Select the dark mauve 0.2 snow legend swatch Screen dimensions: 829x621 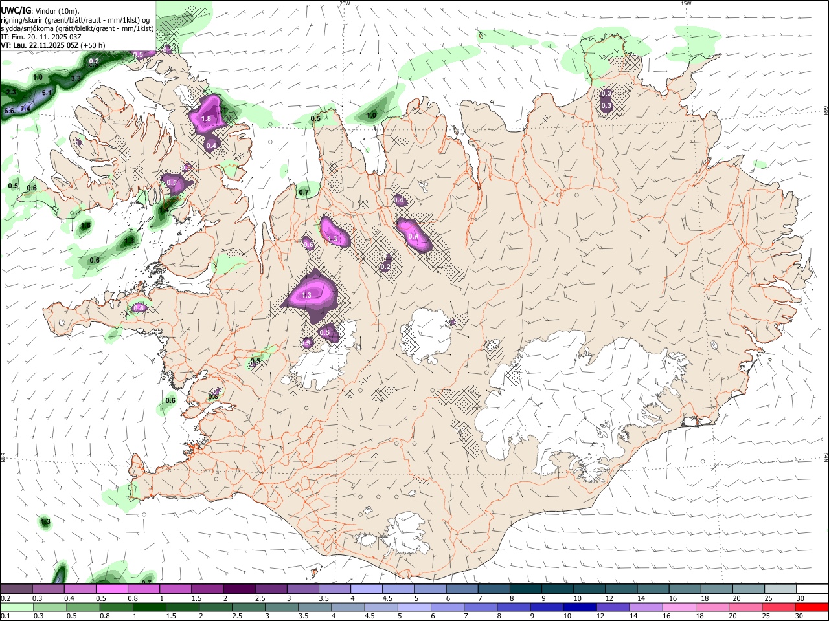pos(16,589)
